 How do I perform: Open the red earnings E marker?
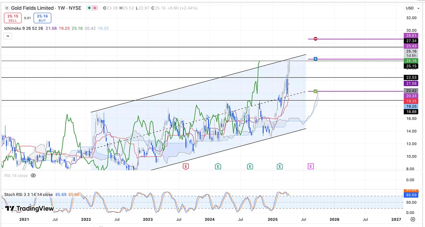(x=186, y=166)
